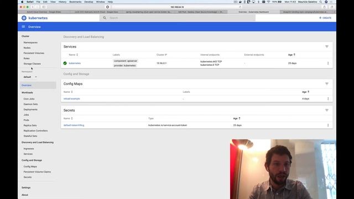
Task: Open the default-token secret link
Action: (x=74, y=125)
